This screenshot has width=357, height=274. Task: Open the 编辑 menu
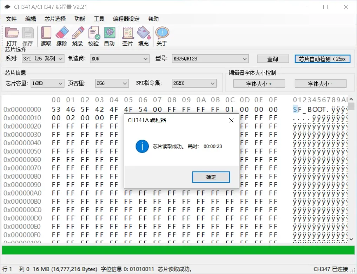pos(31,19)
